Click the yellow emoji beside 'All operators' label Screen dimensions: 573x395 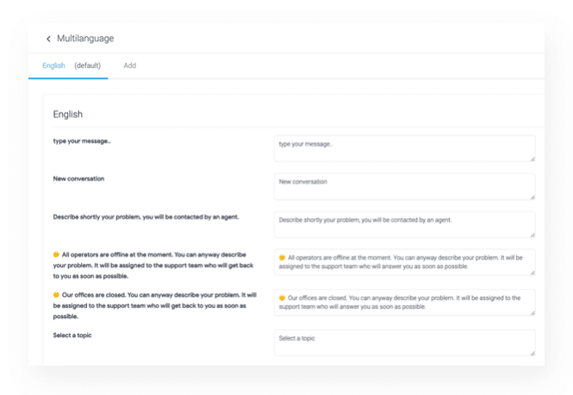click(x=56, y=254)
